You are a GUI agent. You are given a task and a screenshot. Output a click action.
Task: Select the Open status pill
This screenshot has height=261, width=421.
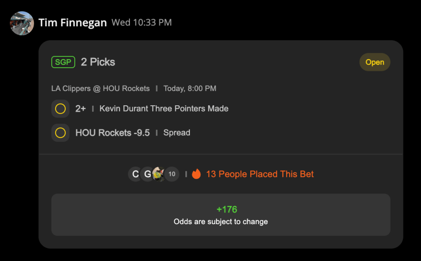pos(375,62)
